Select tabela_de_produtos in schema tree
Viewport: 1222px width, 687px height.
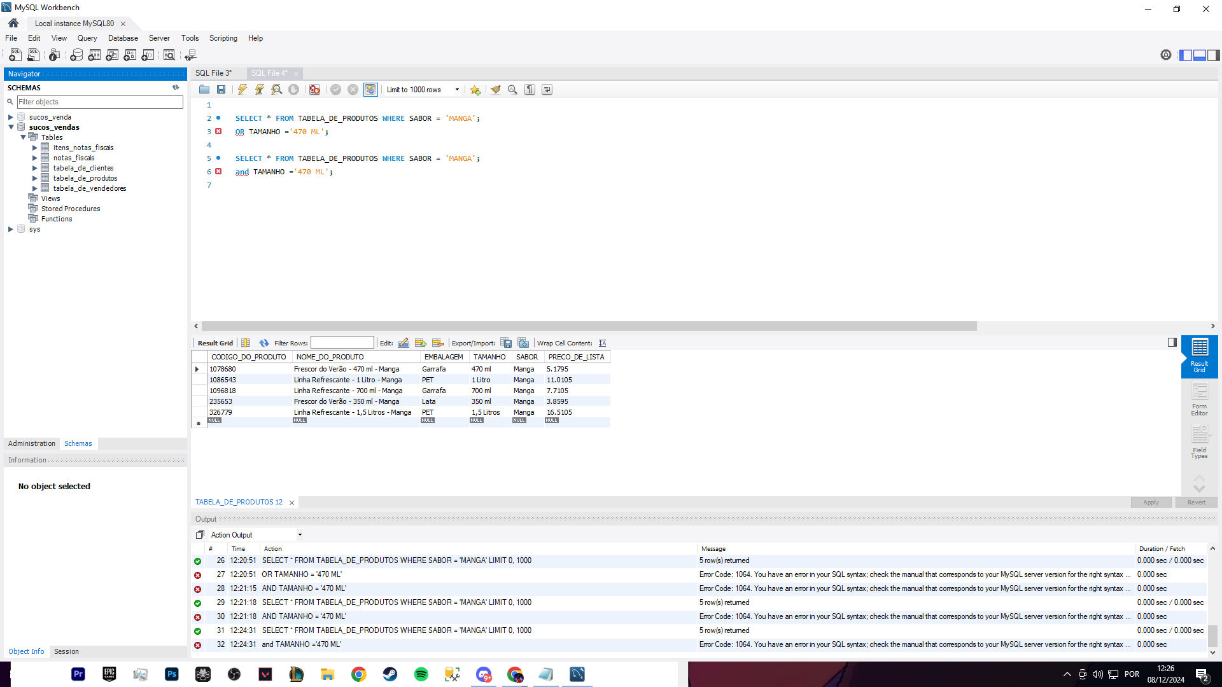(85, 178)
